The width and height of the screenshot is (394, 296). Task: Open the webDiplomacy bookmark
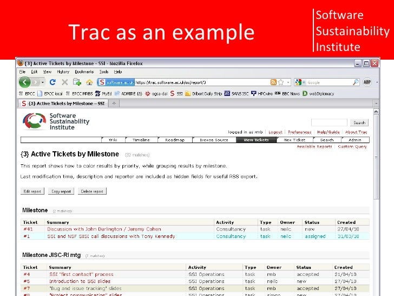pyautogui.click(x=318, y=94)
